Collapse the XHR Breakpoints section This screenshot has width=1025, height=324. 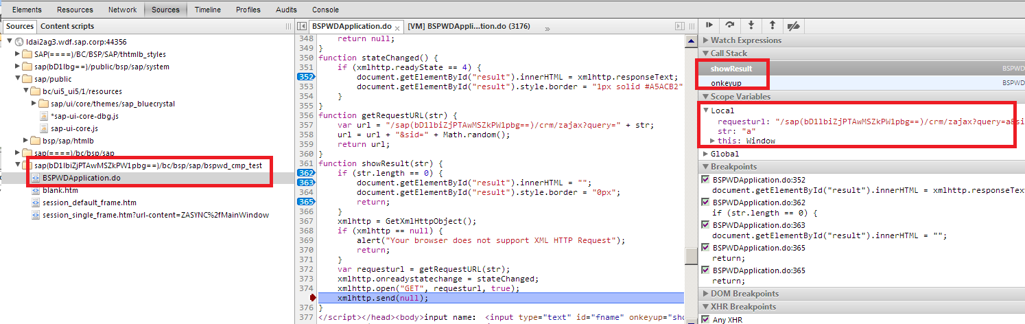click(705, 307)
